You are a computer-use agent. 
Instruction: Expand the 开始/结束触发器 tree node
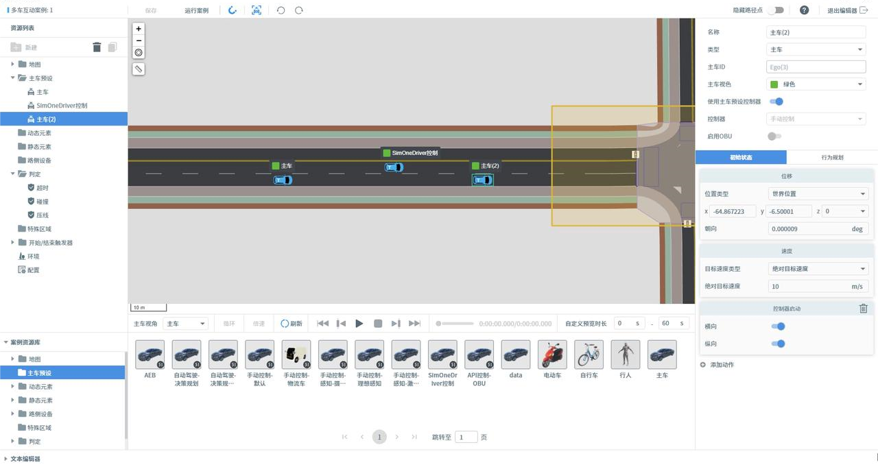point(13,243)
